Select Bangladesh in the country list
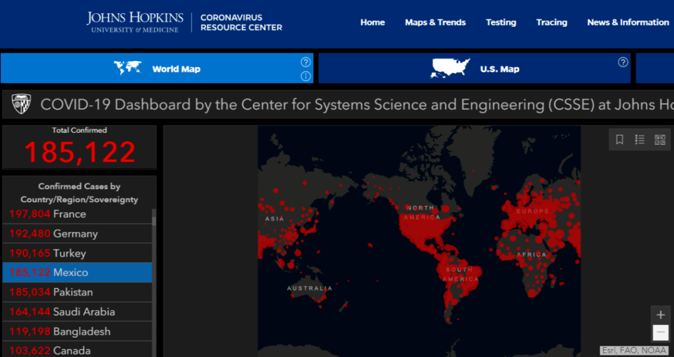The width and height of the screenshot is (674, 357). [x=77, y=331]
